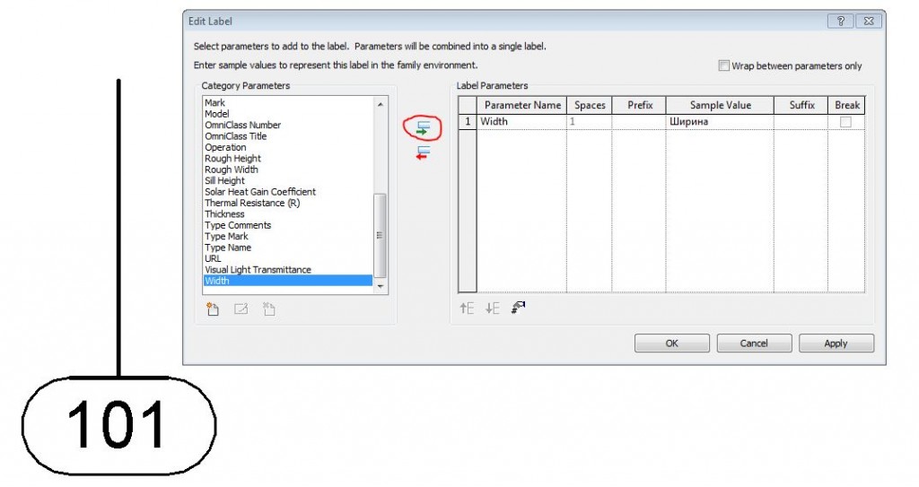This screenshot has height=487, width=919.
Task: Click the Add Parameter icon below the list
Action: click(x=213, y=309)
